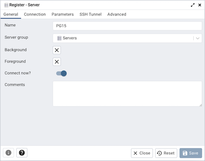Clear the Foreground color selection
205x161 pixels.
[57, 62]
